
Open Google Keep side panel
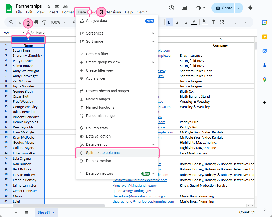(x=265, y=37)
